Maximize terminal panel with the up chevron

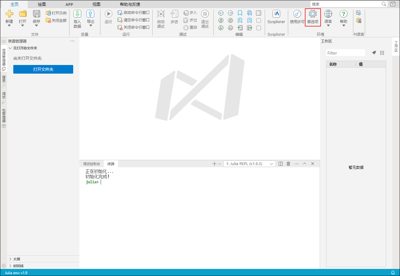(x=305, y=164)
